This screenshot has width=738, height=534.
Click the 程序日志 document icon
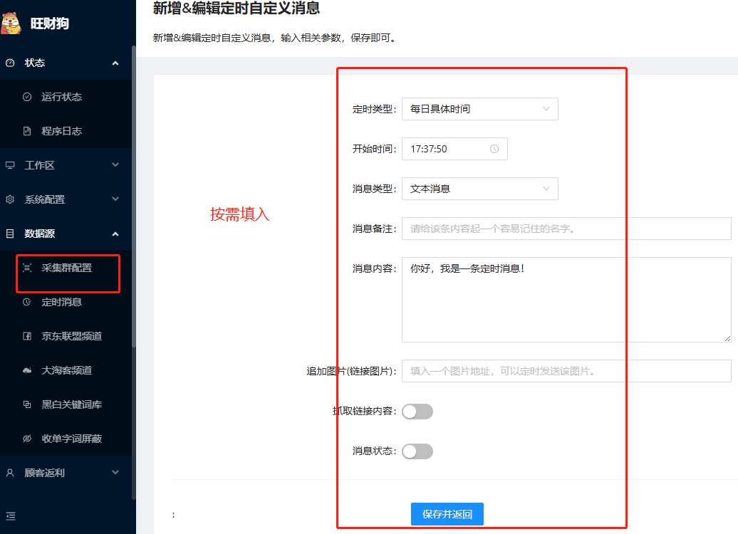click(x=27, y=131)
